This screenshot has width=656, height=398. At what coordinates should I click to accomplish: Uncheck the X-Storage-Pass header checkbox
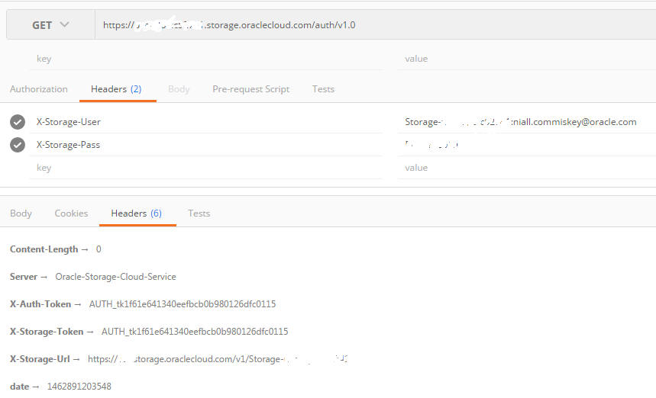(x=18, y=145)
